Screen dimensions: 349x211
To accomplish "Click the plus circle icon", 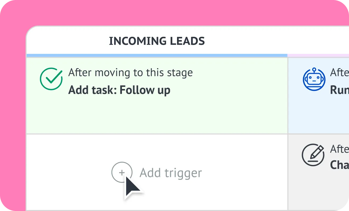I will point(122,172).
